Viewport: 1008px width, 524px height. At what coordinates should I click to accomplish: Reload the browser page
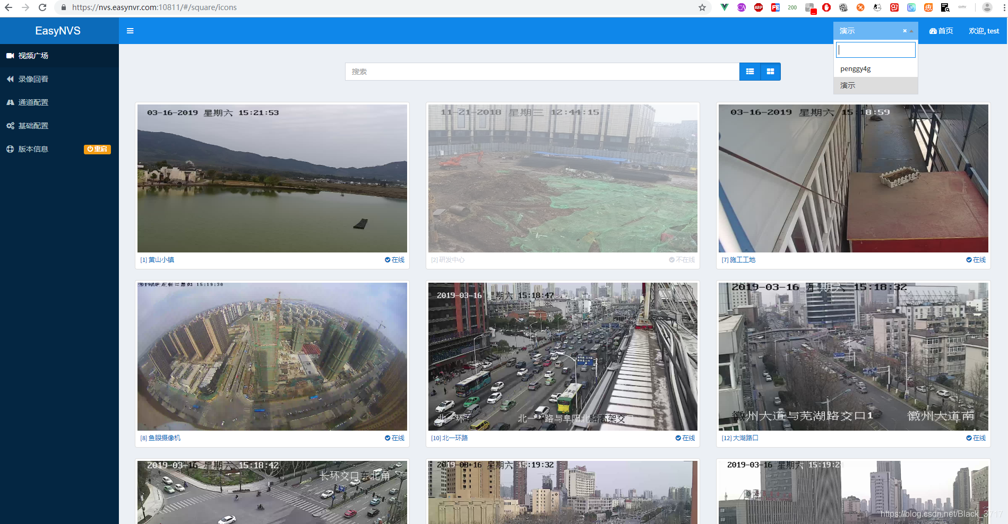pos(42,7)
